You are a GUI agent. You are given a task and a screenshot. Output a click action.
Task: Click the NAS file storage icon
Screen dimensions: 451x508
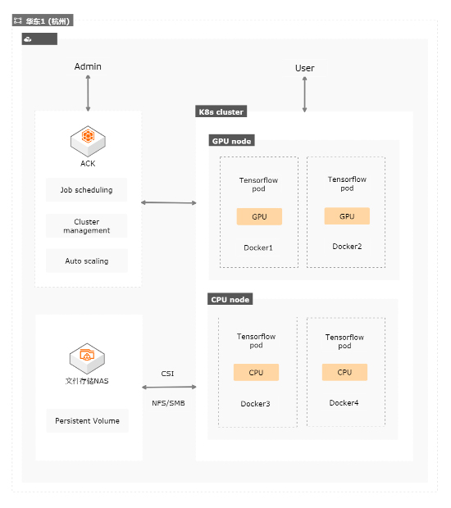[x=87, y=358]
